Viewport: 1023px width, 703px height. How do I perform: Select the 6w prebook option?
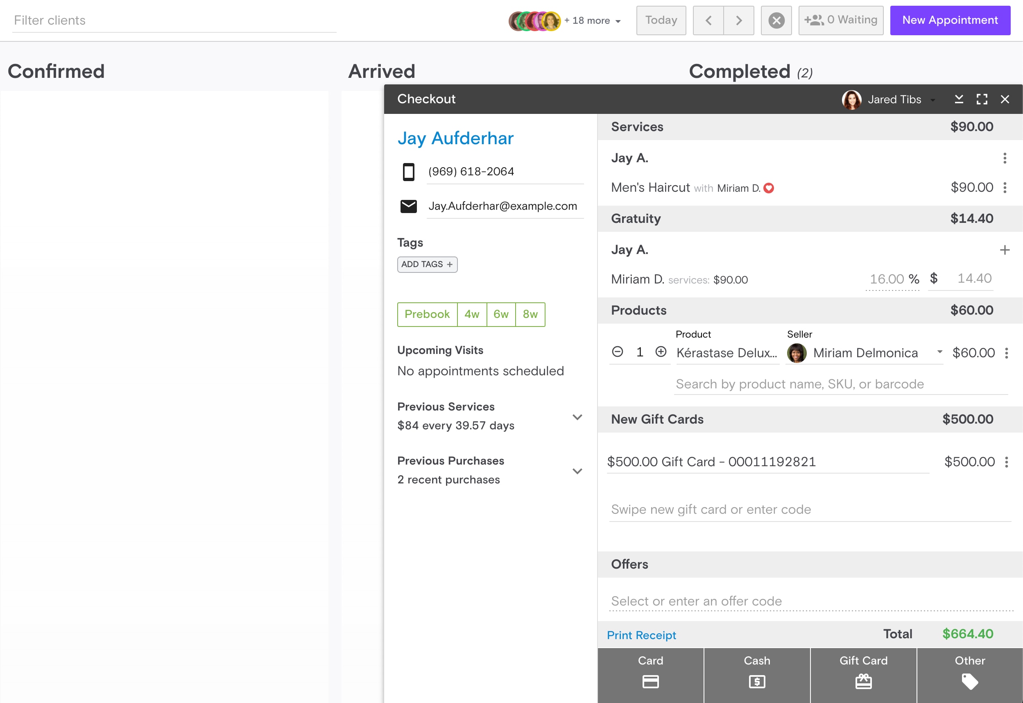[x=500, y=314]
